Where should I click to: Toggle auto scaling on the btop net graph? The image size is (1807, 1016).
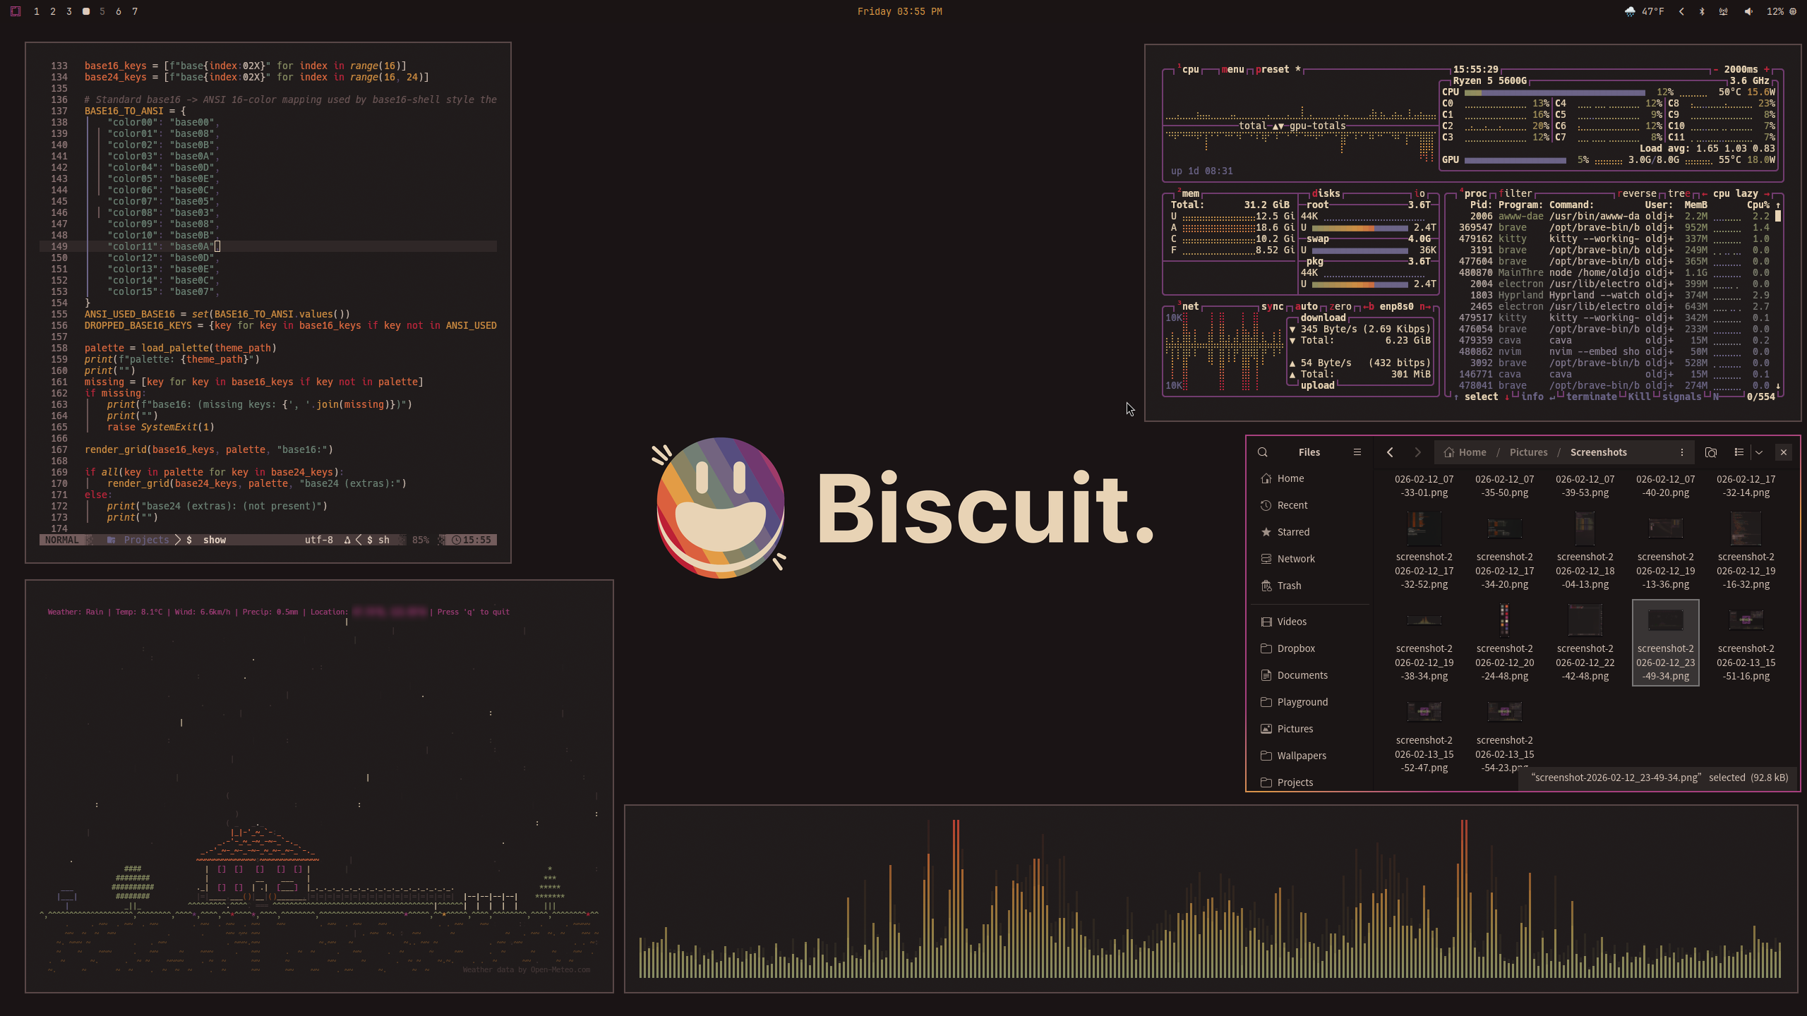point(1305,306)
